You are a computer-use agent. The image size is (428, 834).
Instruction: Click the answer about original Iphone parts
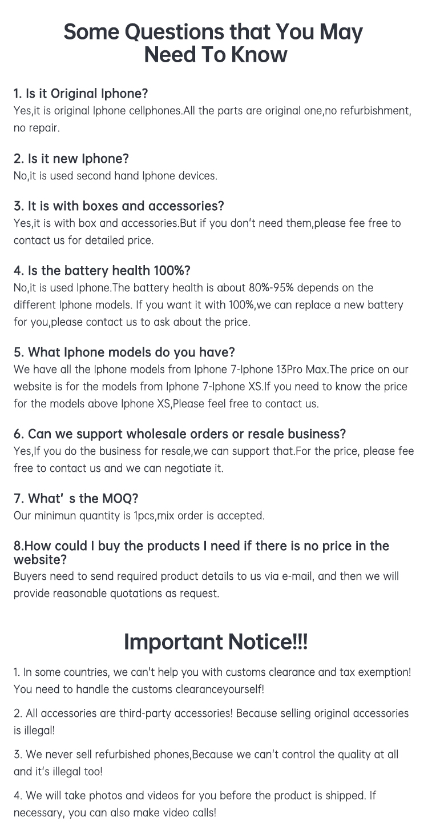click(x=212, y=119)
